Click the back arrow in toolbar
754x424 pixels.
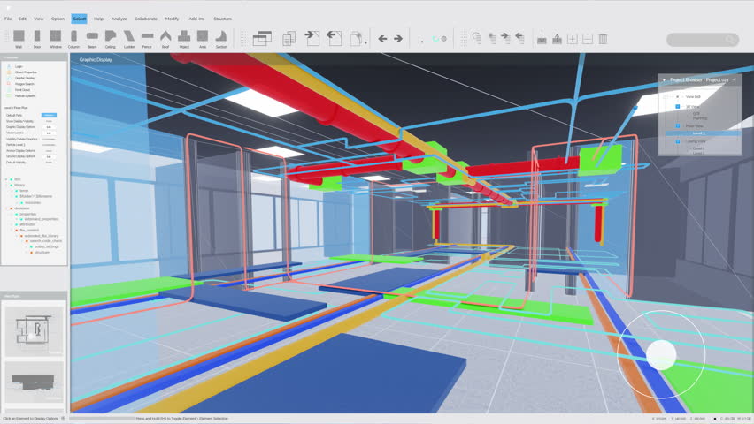click(382, 39)
